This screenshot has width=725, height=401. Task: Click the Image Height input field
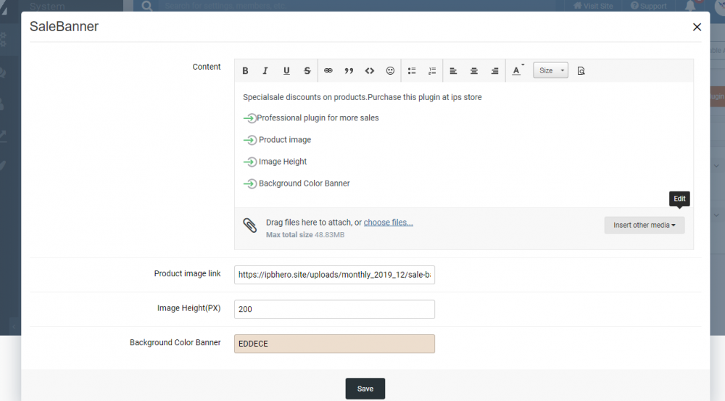[x=334, y=309]
